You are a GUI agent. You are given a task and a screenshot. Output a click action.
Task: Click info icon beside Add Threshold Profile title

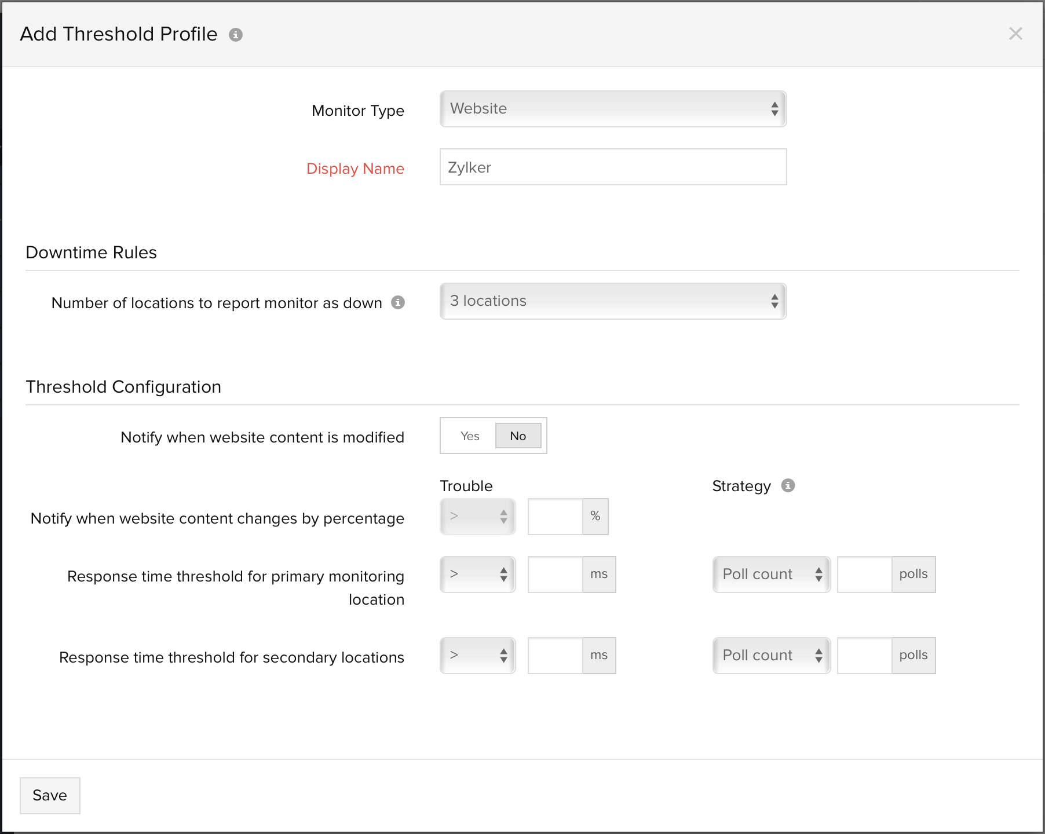point(236,35)
